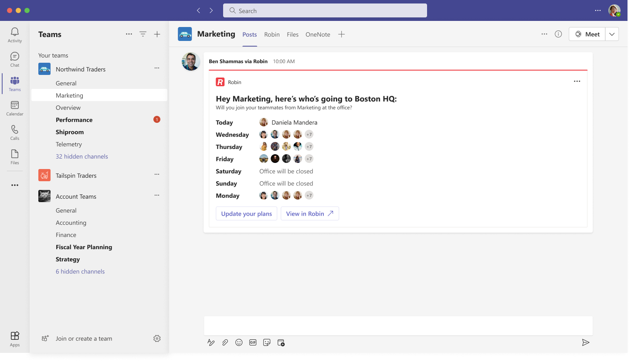Open the text format tool in the compose box
631x362 pixels.
211,342
